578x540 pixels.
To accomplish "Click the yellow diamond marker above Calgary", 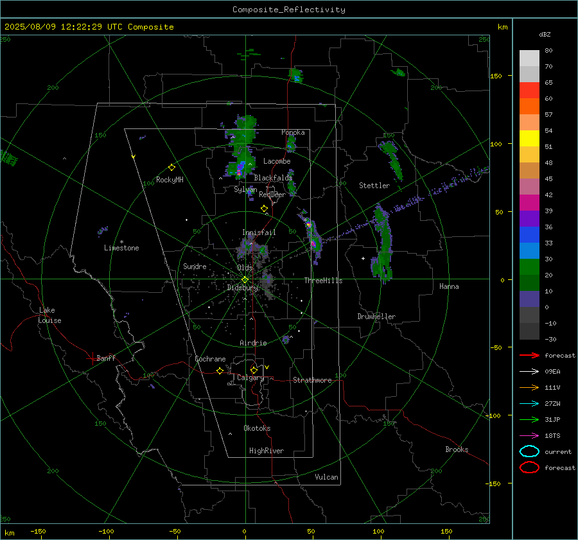I will point(254,370).
